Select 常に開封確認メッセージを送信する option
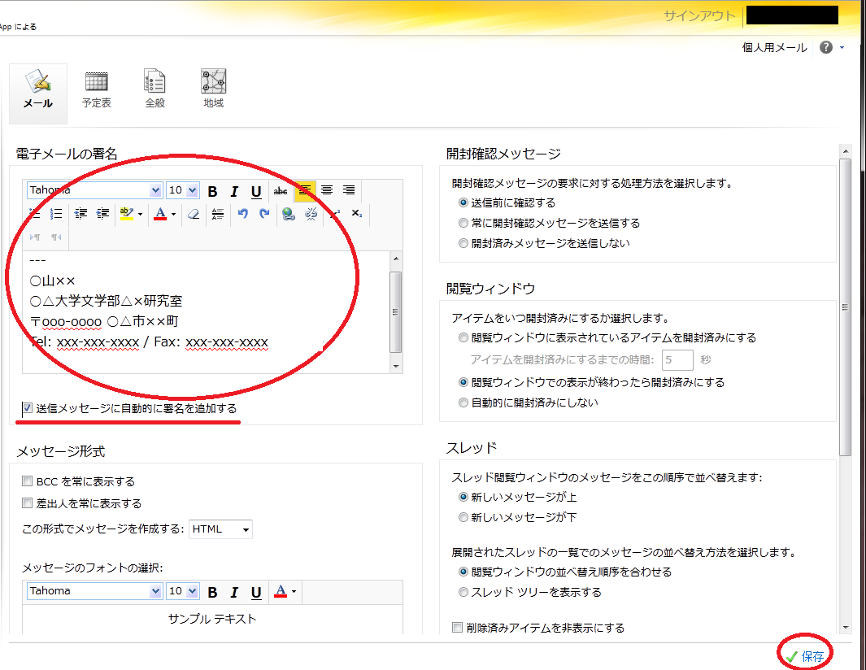This screenshot has width=866, height=670. coord(463,223)
